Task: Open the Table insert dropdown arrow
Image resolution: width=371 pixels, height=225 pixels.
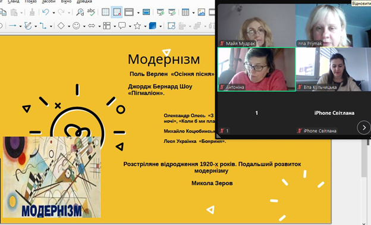Action: [x=193, y=12]
